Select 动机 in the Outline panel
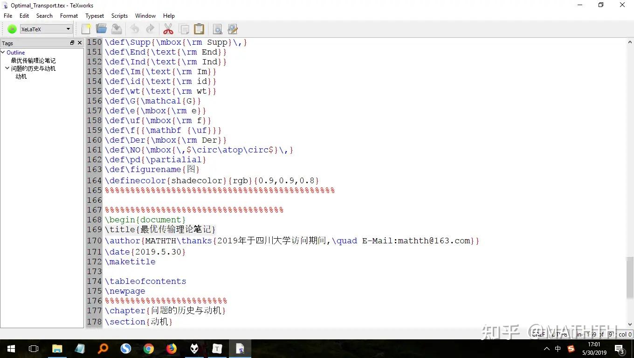The image size is (634, 358). tap(21, 76)
